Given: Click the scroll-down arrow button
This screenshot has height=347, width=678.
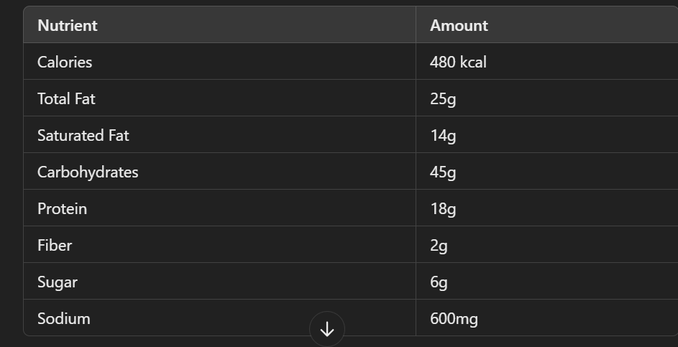Looking at the screenshot, I should click(x=327, y=329).
